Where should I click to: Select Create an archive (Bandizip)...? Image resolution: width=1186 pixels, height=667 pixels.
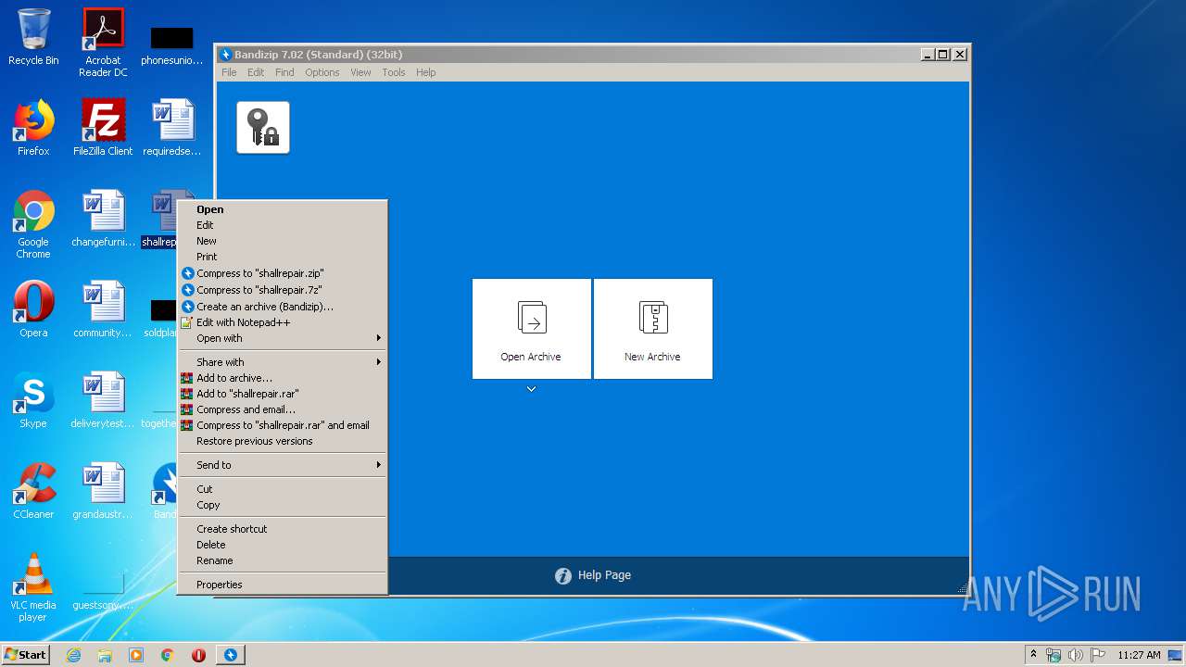pyautogui.click(x=283, y=307)
